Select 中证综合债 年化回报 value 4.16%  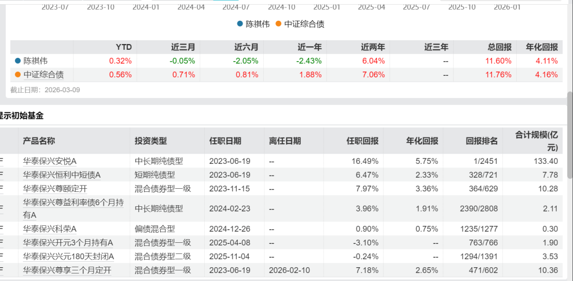coord(546,75)
